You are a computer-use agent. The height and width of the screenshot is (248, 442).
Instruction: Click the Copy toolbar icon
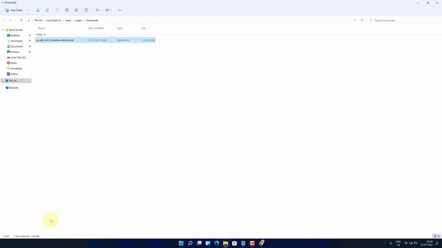48,10
